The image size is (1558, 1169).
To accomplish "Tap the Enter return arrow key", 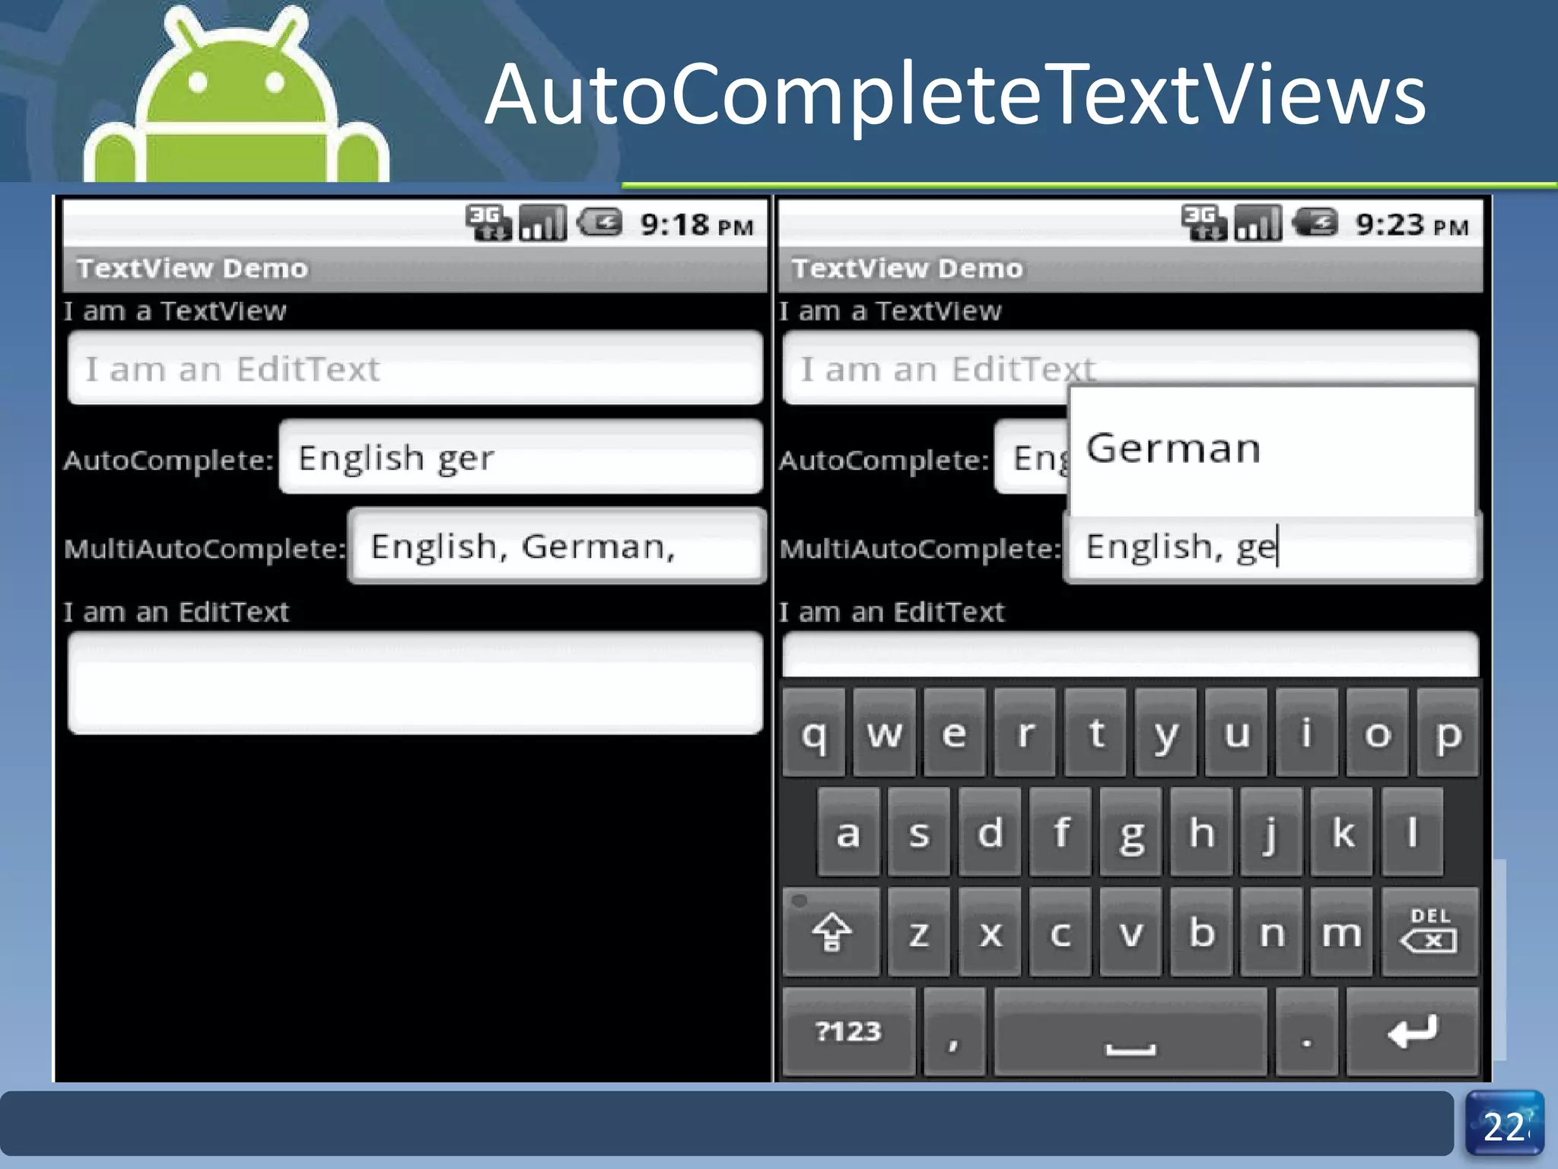I will click(1413, 1031).
